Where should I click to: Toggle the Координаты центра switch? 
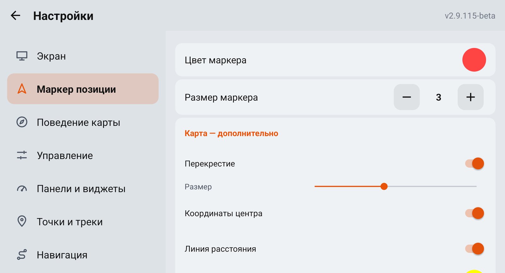click(474, 213)
